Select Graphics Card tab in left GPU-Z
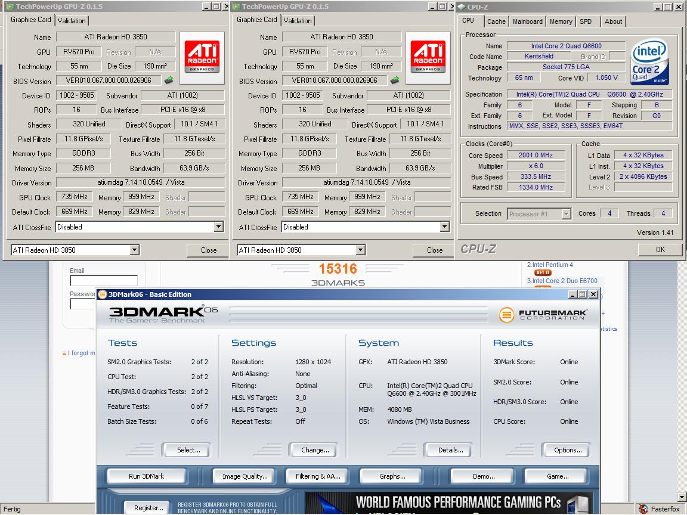Viewport: 687px width, 515px height. (30, 20)
